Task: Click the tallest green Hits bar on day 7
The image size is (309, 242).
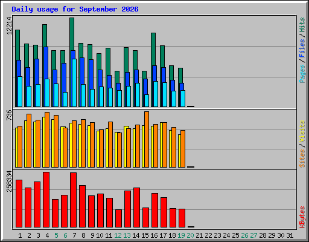Action: click(72, 34)
